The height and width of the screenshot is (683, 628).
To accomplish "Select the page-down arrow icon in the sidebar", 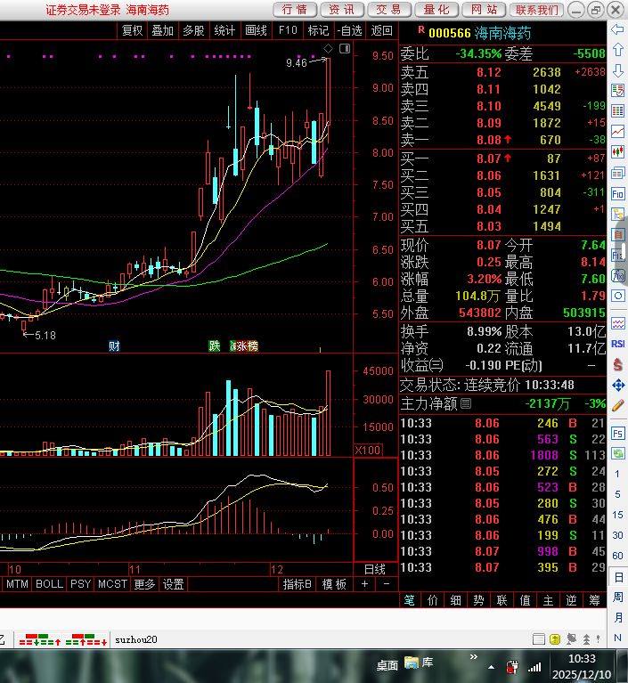I will tap(617, 70).
